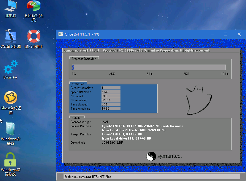Click the Source Partition label
The width and height of the screenshot is (246, 181).
pyautogui.click(x=81, y=126)
